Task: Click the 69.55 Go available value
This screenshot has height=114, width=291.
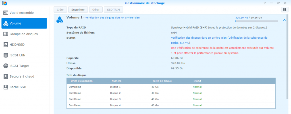Action: coord(177,68)
